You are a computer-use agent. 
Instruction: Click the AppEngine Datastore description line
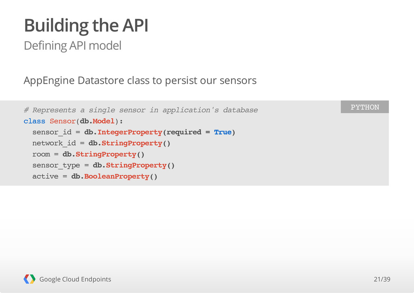pos(140,81)
